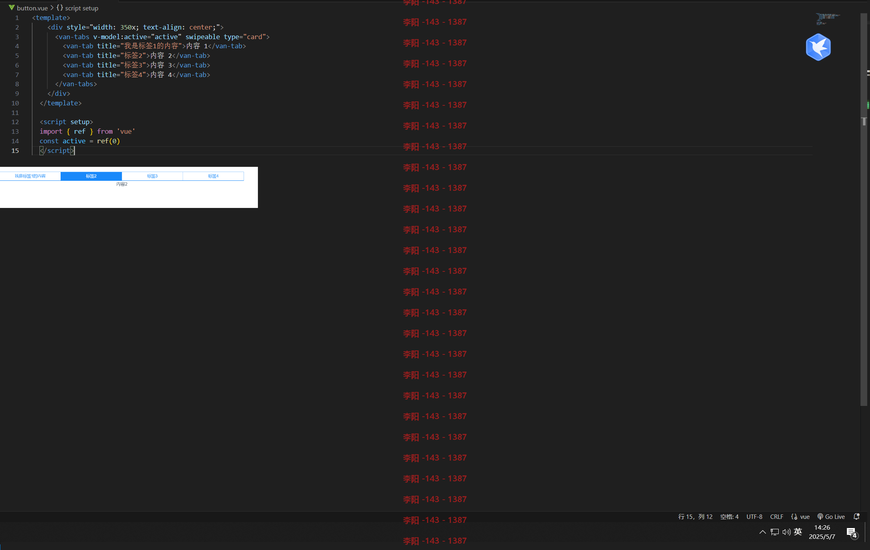Show hidden system tray icons
The image size is (870, 550).
pyautogui.click(x=763, y=532)
